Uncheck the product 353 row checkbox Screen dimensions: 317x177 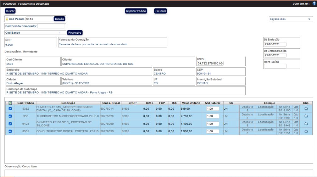pyautogui.click(x=10, y=116)
